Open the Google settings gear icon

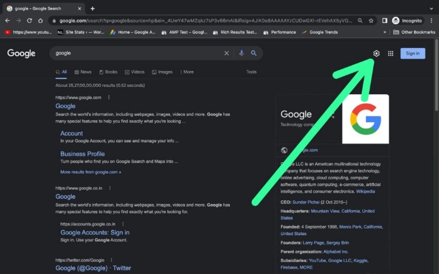(376, 53)
